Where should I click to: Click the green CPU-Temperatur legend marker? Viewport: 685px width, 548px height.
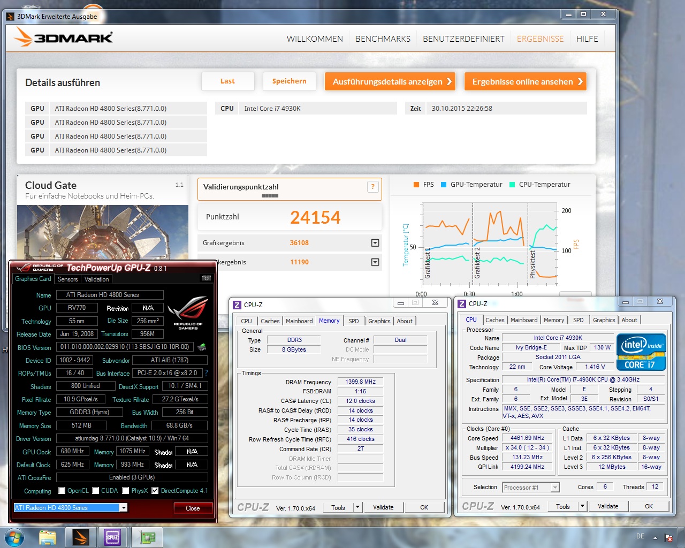point(512,185)
